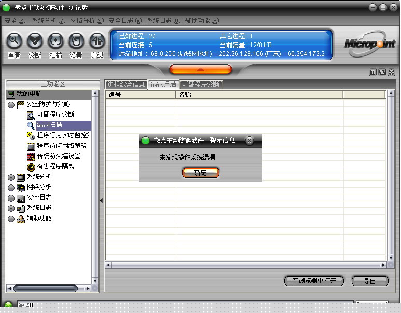
Task: Open the 设置 hand toolbar icon
Action: click(76, 41)
